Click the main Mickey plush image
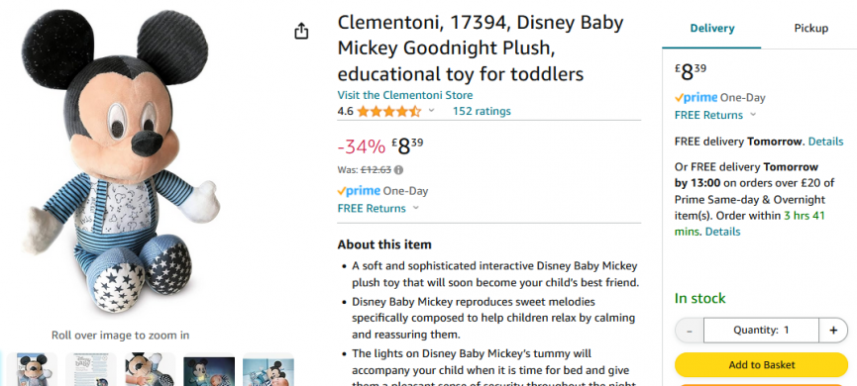This screenshot has width=857, height=386. [x=120, y=161]
